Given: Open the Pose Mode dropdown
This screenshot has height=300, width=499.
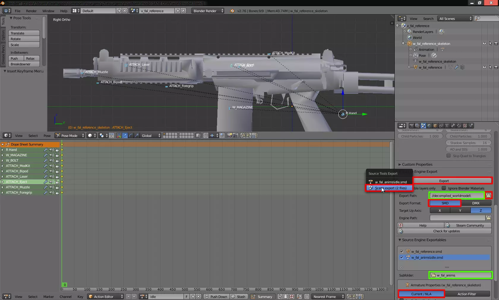Looking at the screenshot, I should point(70,136).
